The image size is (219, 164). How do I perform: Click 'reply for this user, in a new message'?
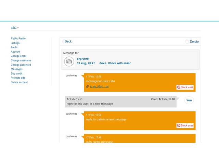click(90, 104)
